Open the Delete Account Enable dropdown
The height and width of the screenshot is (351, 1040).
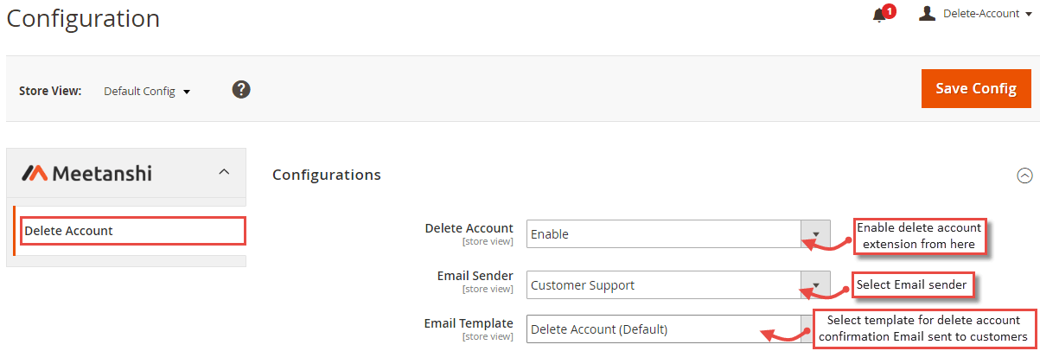pos(678,233)
